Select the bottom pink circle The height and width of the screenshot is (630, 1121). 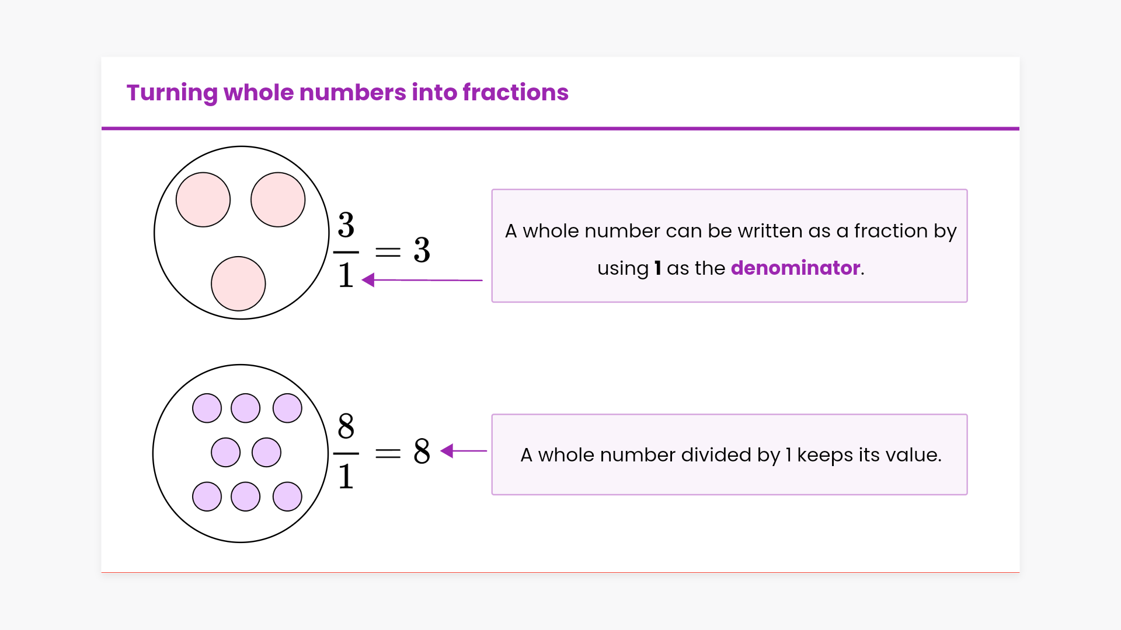tap(238, 283)
